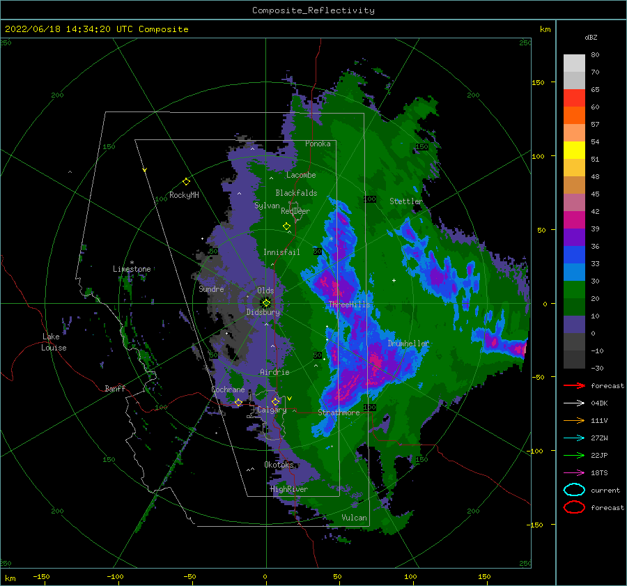Click the Lacombe city label
The width and height of the screenshot is (627, 586).
[x=301, y=175]
